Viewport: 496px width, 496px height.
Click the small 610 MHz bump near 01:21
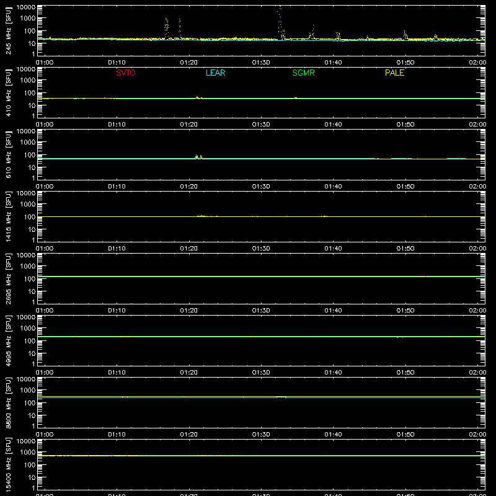click(198, 157)
